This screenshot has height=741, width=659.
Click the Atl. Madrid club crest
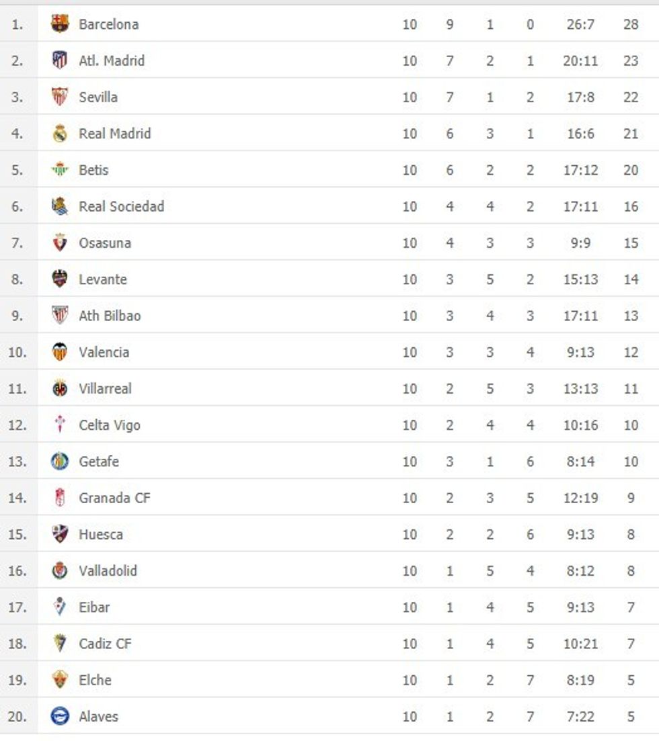(60, 60)
